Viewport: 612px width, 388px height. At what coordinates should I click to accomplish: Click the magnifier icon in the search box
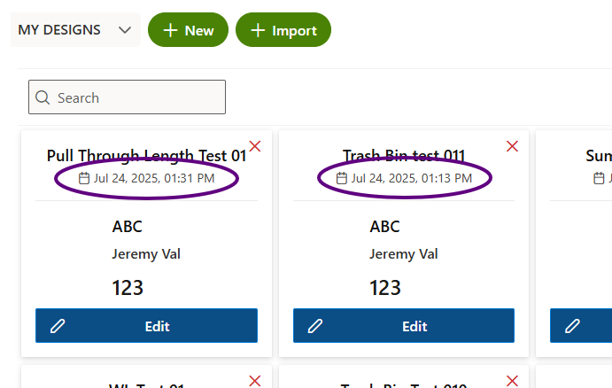43,97
